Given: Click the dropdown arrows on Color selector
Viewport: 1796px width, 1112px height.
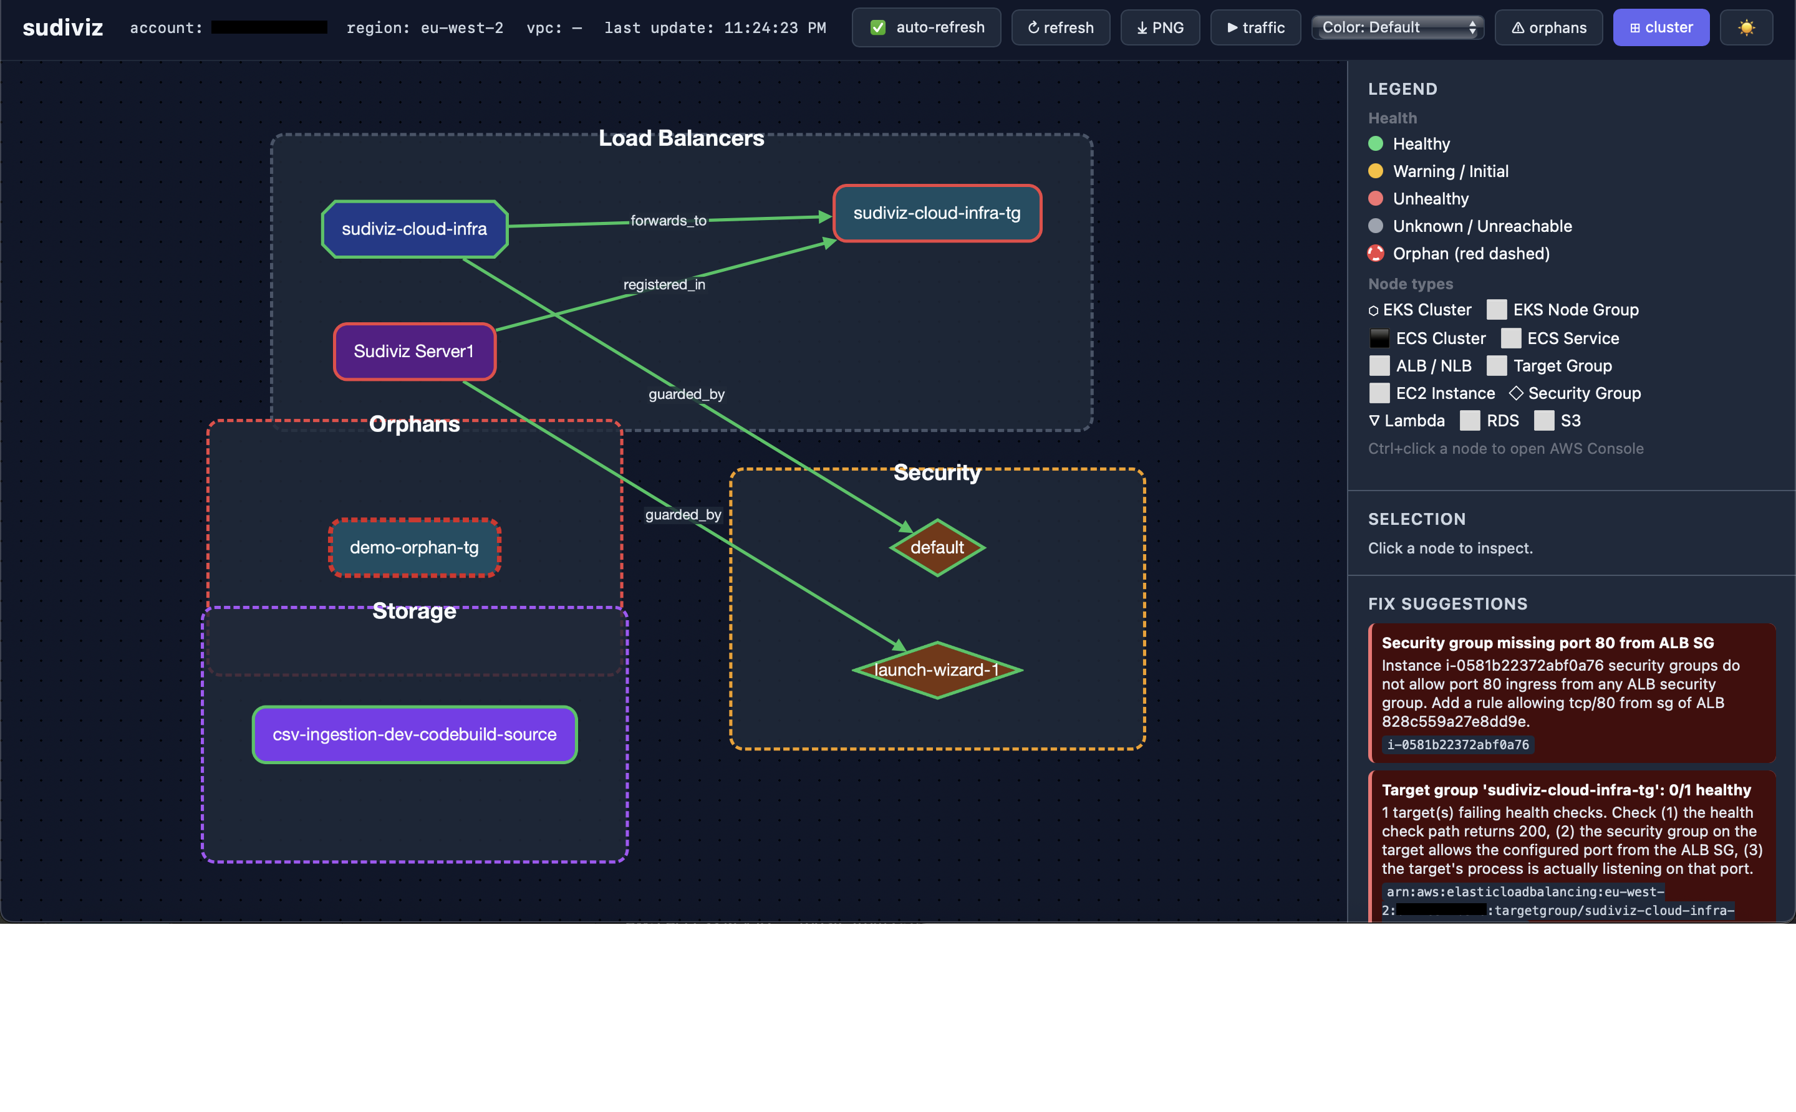Looking at the screenshot, I should coord(1472,28).
